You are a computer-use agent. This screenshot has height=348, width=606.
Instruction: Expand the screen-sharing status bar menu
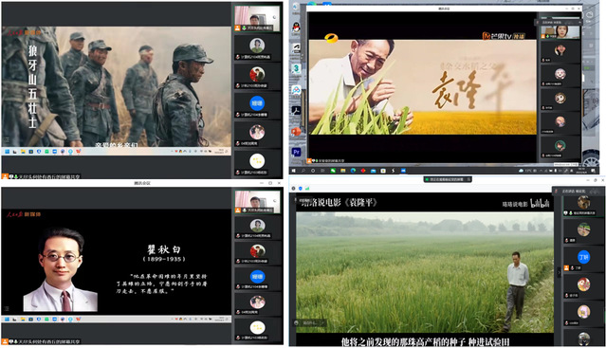(x=468, y=179)
